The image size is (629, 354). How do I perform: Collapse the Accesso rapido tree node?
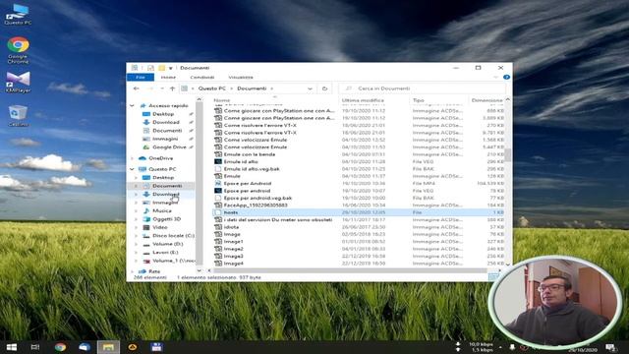click(x=132, y=105)
